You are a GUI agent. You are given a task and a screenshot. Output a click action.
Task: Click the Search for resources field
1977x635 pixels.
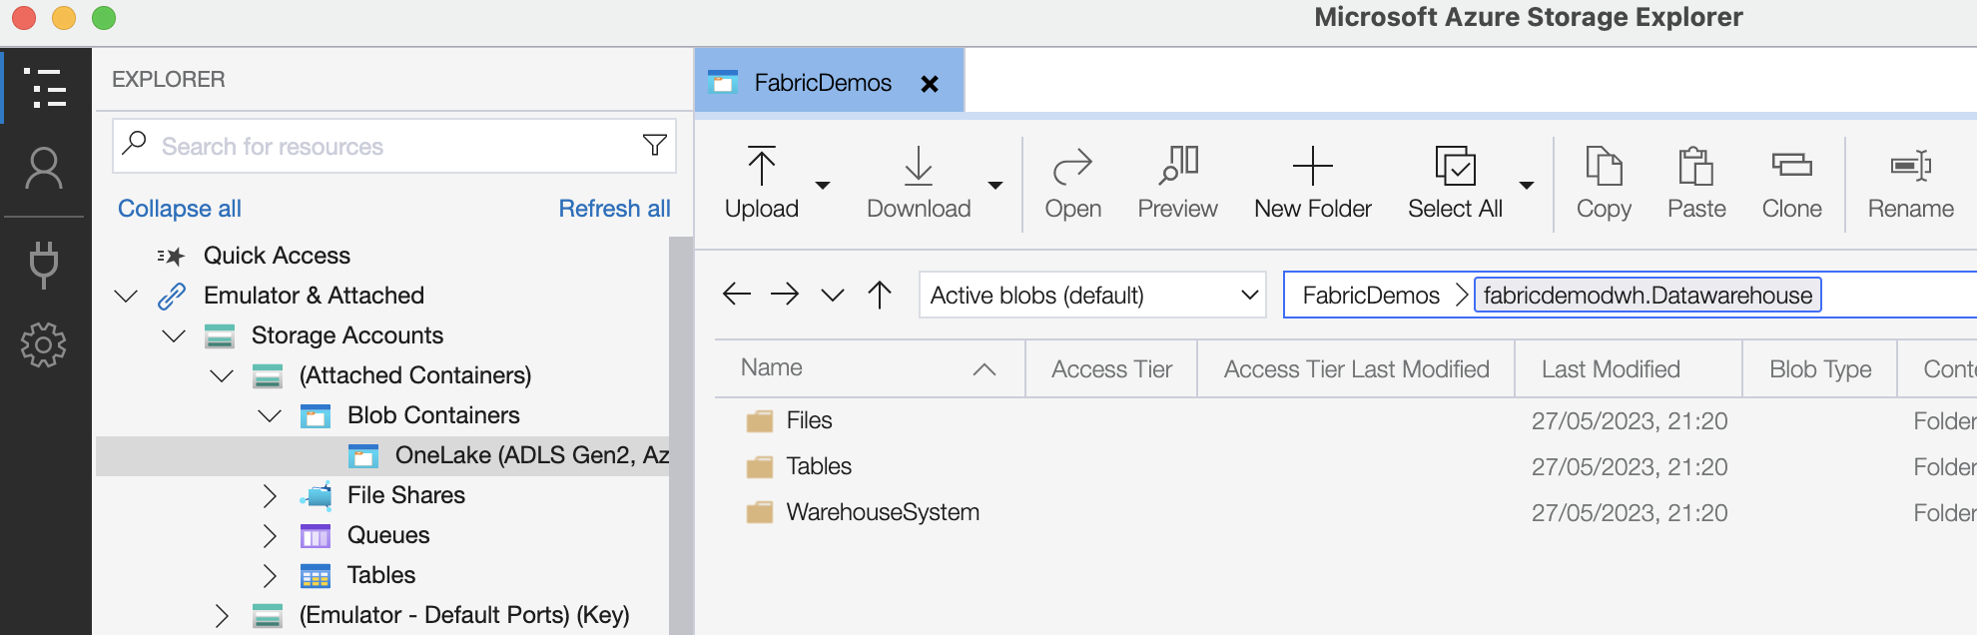pos(389,147)
